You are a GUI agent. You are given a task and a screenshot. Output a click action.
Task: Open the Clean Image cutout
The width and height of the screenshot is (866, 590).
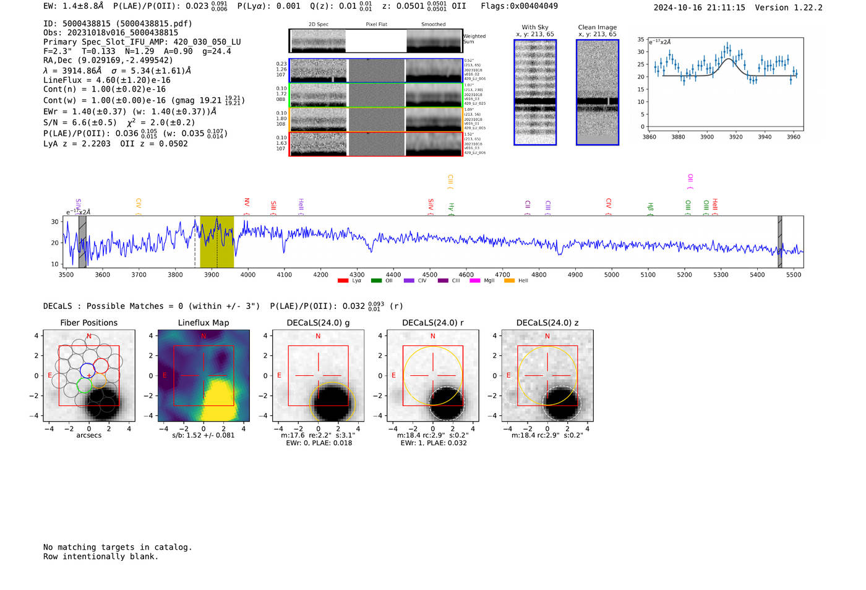coord(598,92)
